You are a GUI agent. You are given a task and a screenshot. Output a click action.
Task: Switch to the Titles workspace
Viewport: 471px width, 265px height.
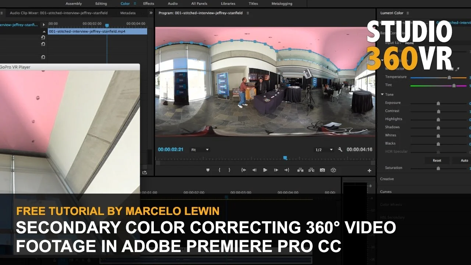coord(253,4)
